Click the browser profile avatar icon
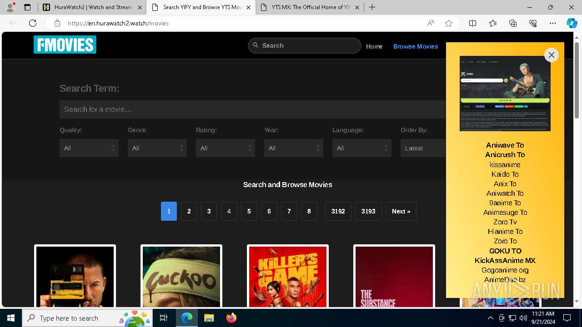This screenshot has width=582, height=327. (10, 7)
